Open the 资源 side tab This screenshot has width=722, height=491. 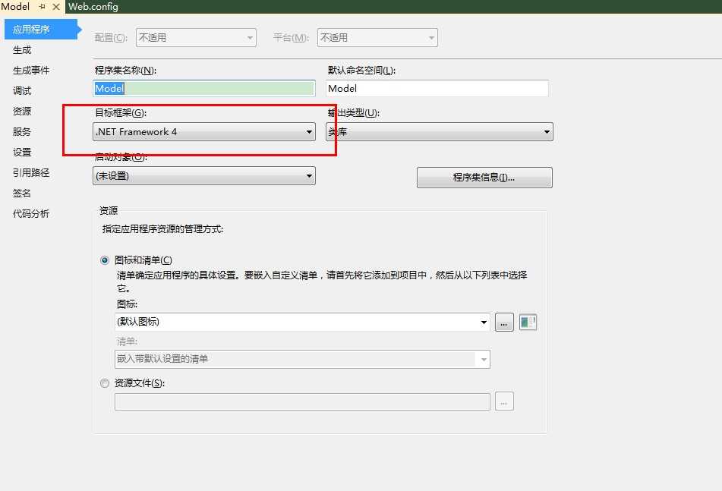tap(22, 111)
